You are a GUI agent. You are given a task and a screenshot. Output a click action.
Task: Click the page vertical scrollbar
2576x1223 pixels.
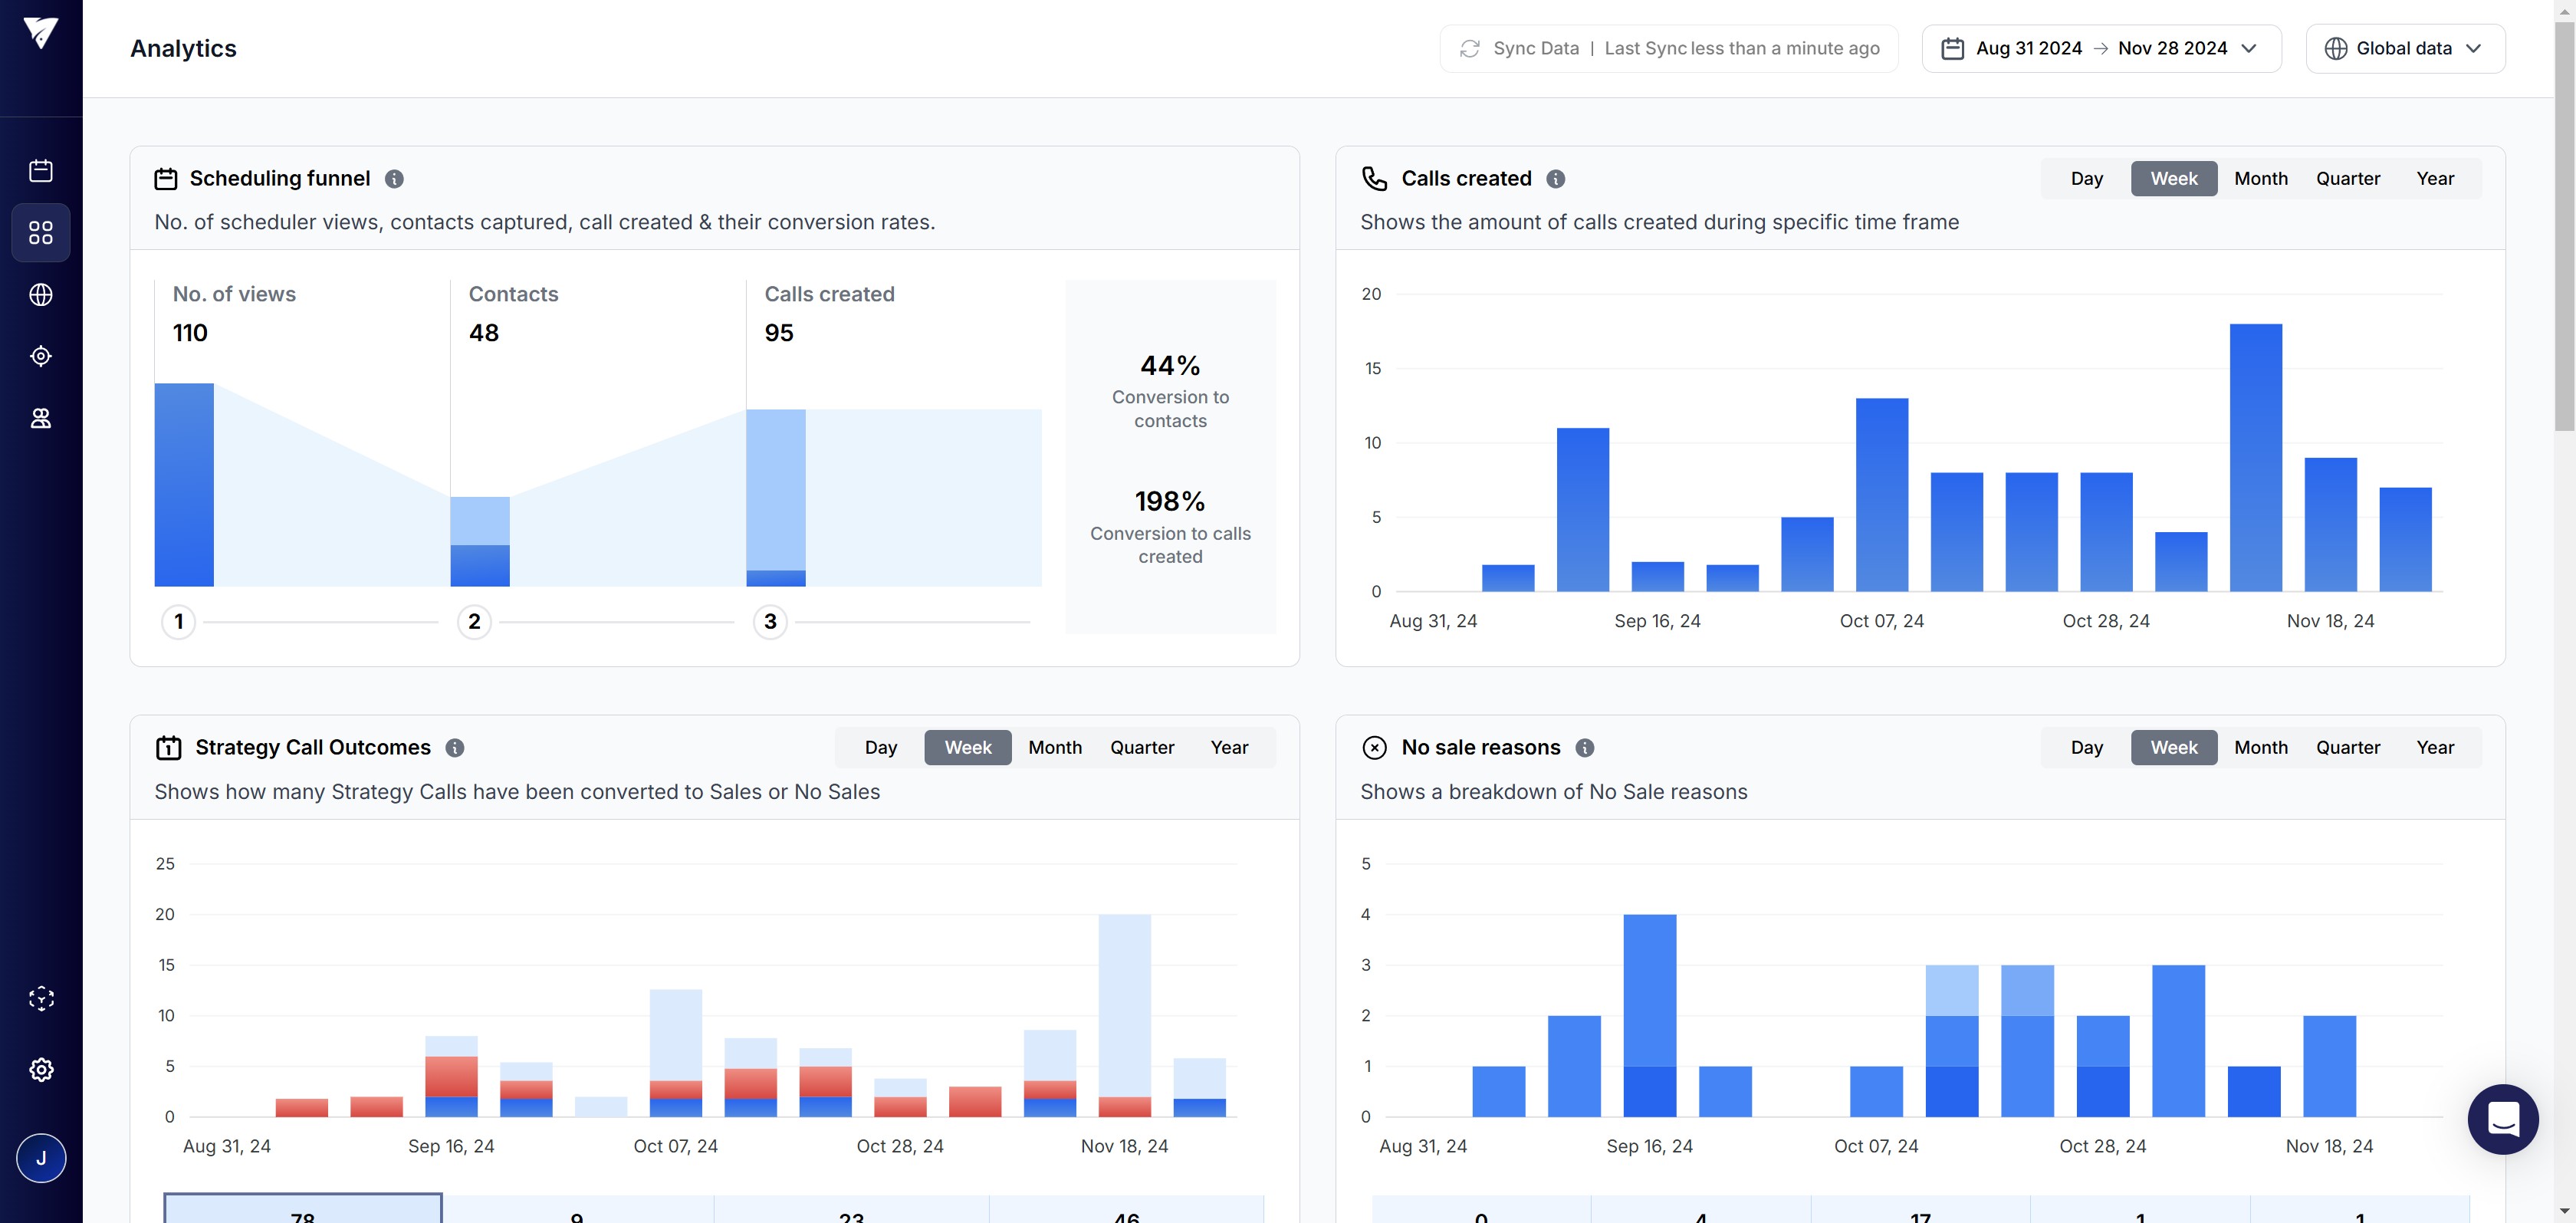coord(2564,226)
